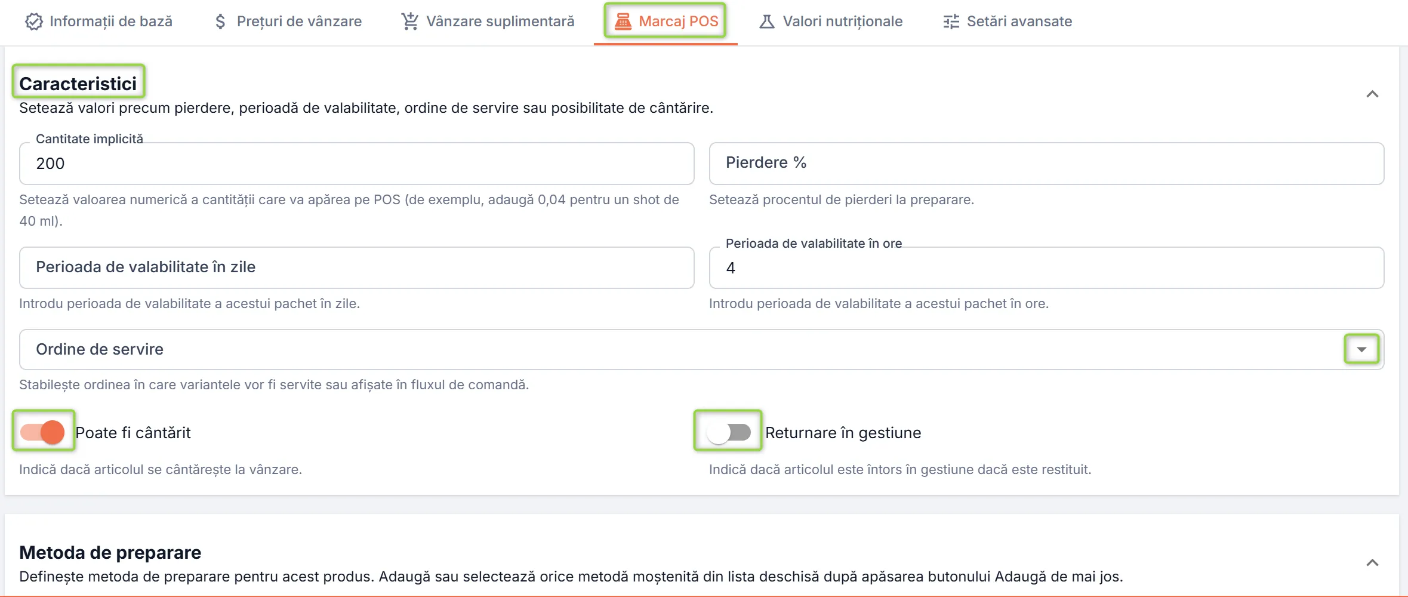Click the Returnare în gestiune label
This screenshot has height=597, width=1408.
[x=843, y=433]
